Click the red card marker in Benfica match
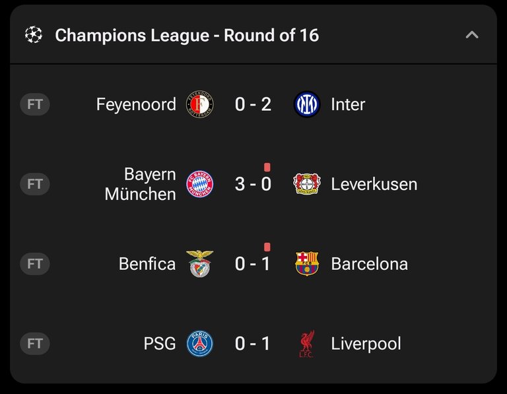 point(267,247)
